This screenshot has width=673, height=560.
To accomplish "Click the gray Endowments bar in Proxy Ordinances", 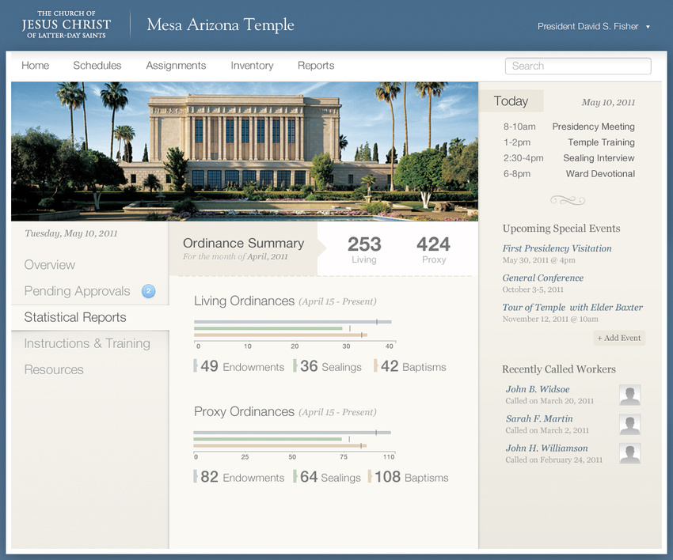I will pyautogui.click(x=292, y=433).
